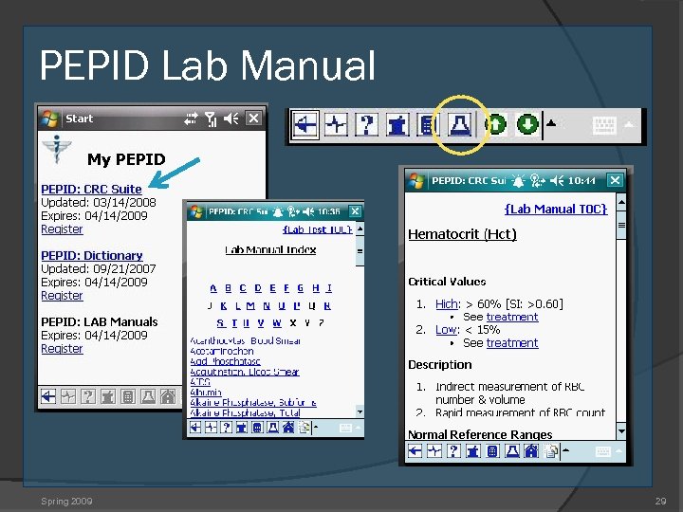Click the calculator icon in the Hematocrit window toolbar
This screenshot has width=683, height=512.
click(492, 451)
